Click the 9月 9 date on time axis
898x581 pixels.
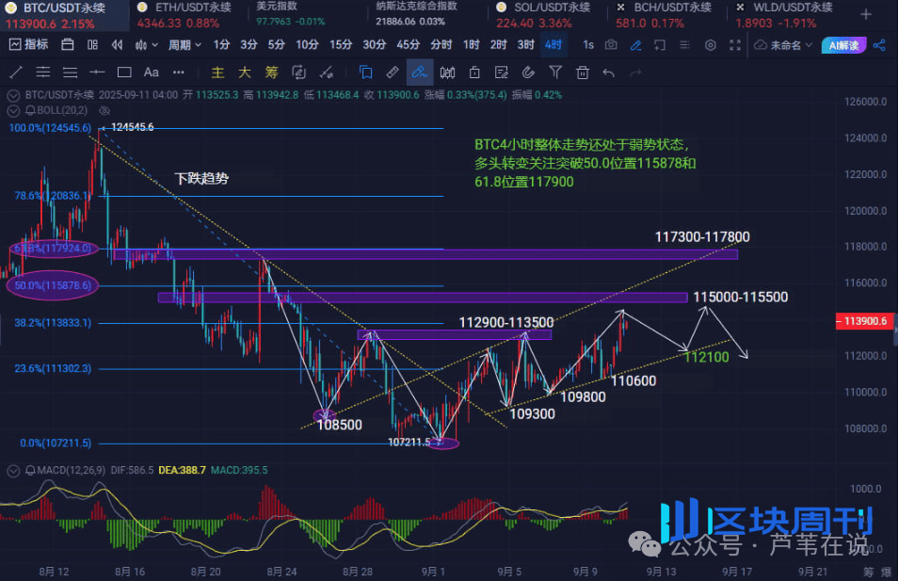[585, 572]
